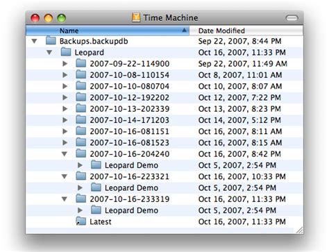Click the 2007-10-16-081151 folder icon

pyautogui.click(x=81, y=131)
